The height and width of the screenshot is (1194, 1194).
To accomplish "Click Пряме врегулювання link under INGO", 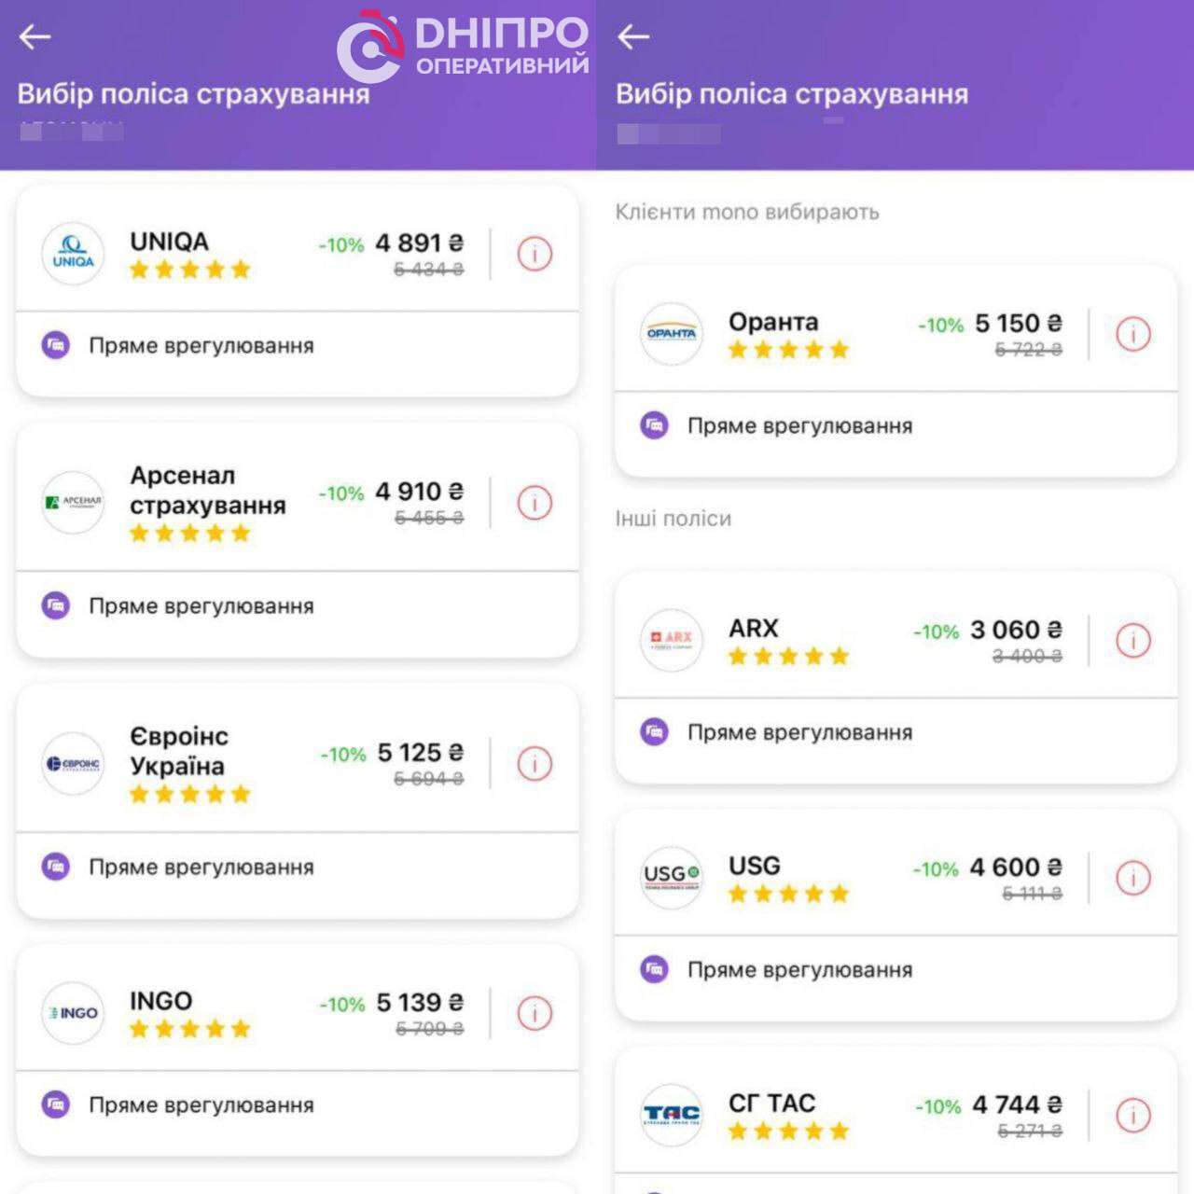I will pos(200,1105).
